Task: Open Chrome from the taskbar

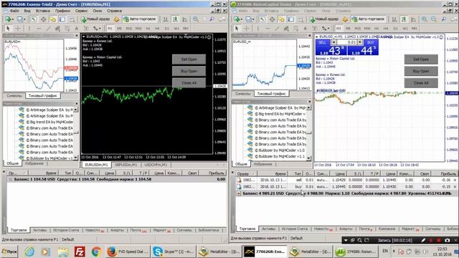Action: point(96,252)
